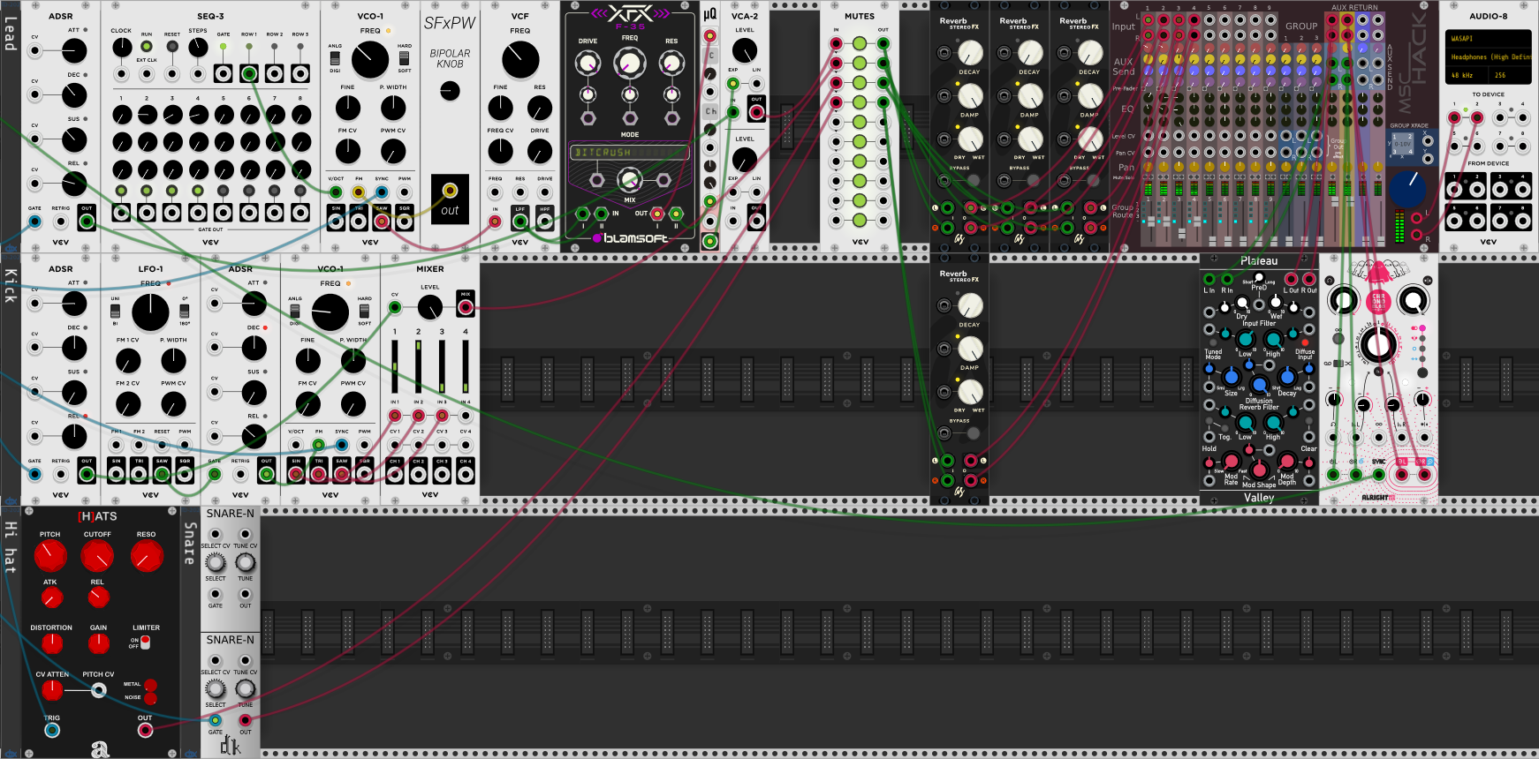
Task: Adjust the SEQ-3 CLOCK knob
Action: tap(122, 48)
